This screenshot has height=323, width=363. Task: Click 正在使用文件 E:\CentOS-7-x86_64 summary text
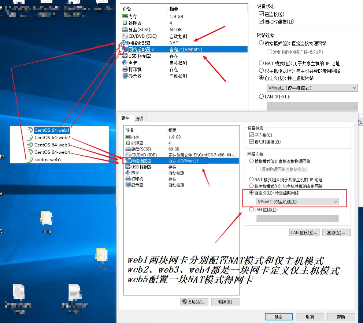point(202,155)
